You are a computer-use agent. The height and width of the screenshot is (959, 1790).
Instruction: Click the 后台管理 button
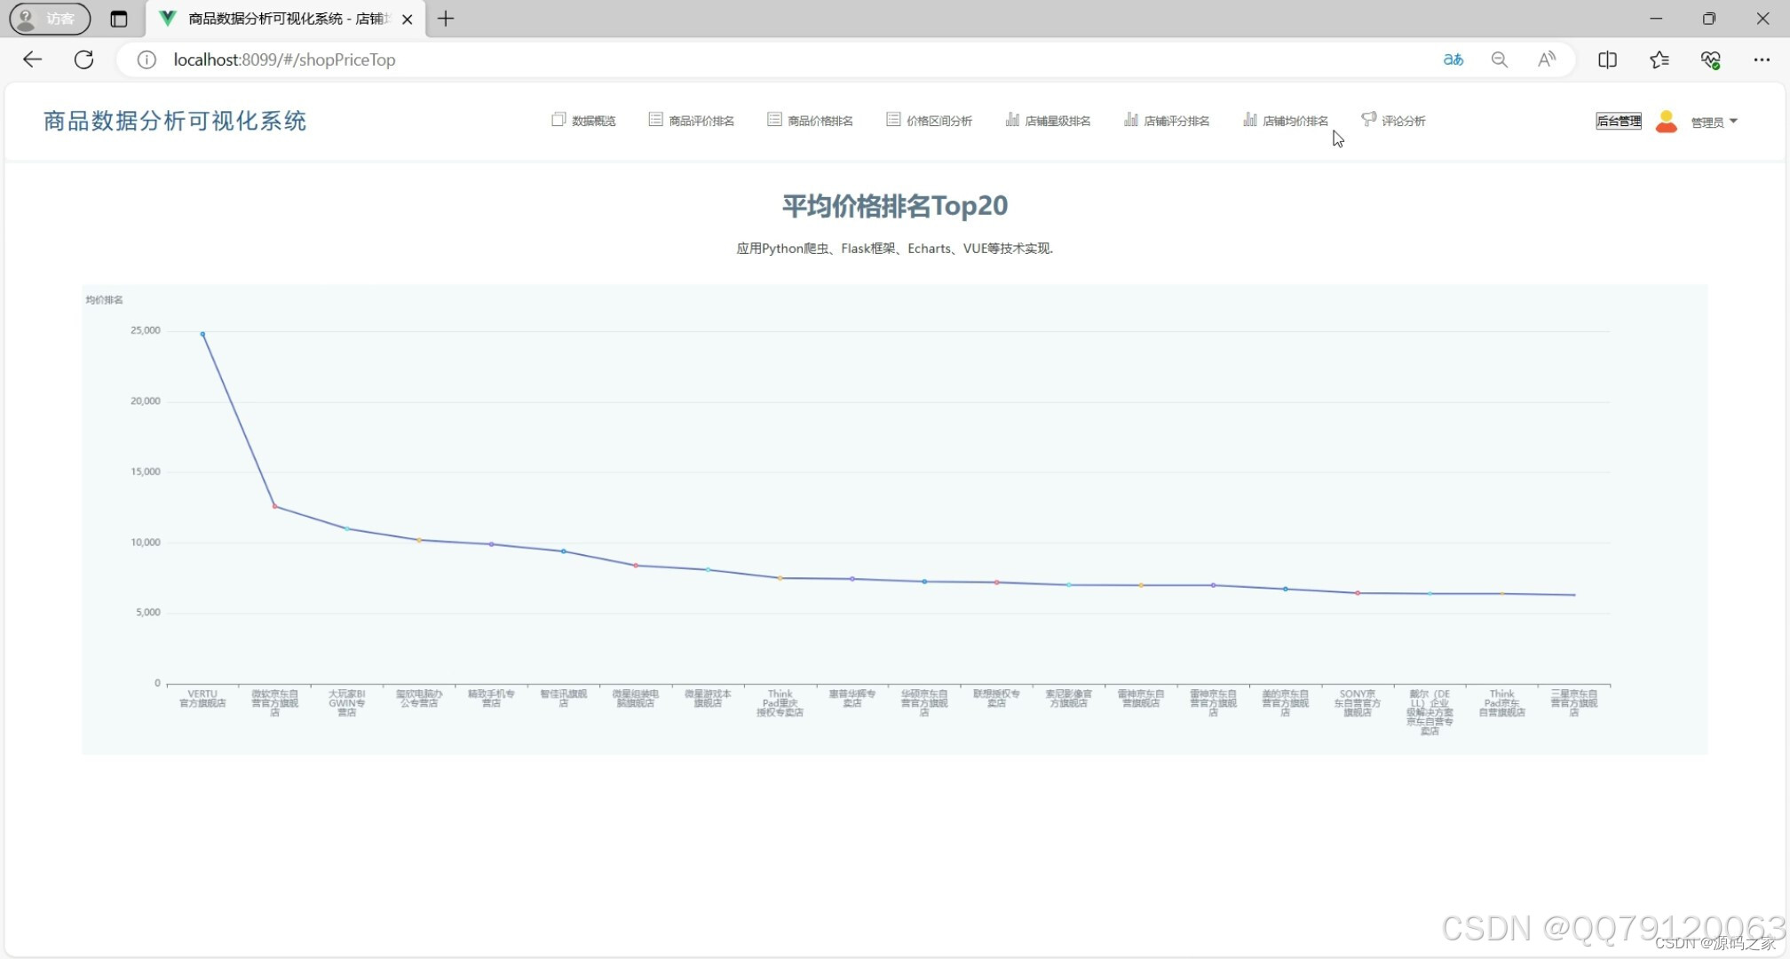1618,122
